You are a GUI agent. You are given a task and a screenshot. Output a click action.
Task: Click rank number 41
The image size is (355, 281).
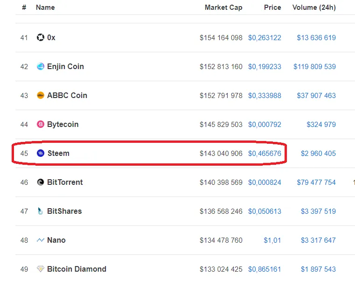click(x=24, y=38)
